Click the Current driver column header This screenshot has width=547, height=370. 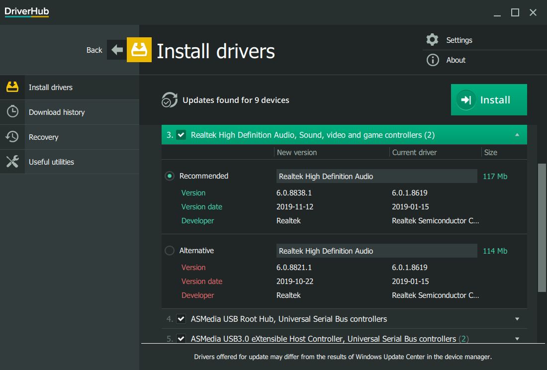[x=414, y=152]
